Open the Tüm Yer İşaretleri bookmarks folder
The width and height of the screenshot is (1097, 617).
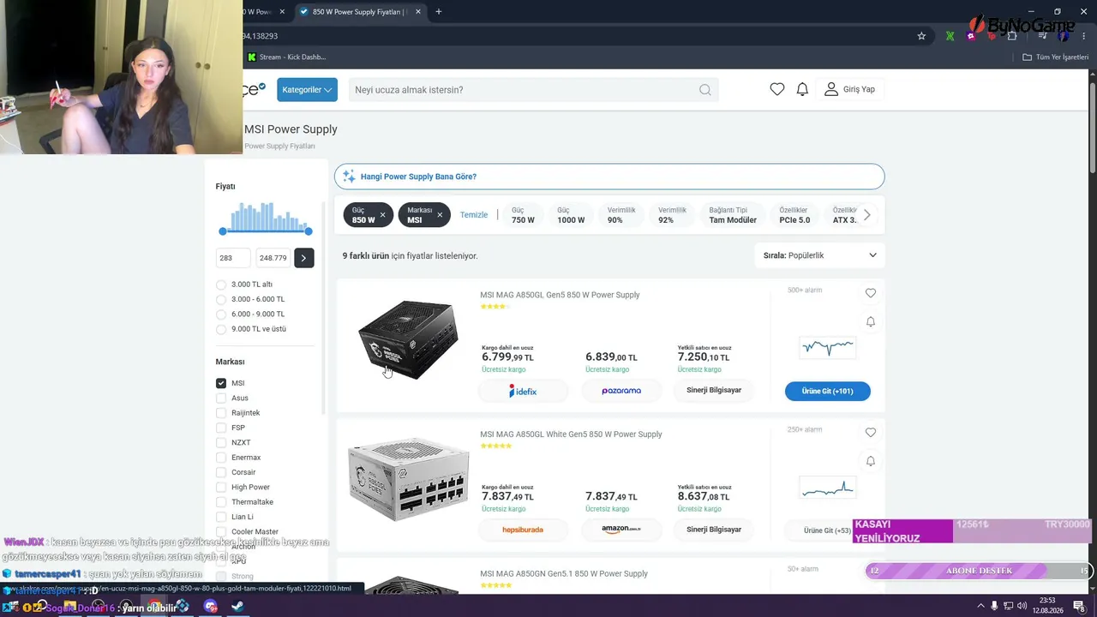(1055, 57)
